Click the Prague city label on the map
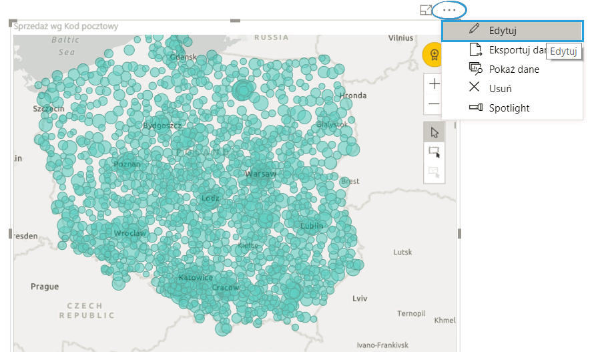The image size is (592, 352). (45, 287)
